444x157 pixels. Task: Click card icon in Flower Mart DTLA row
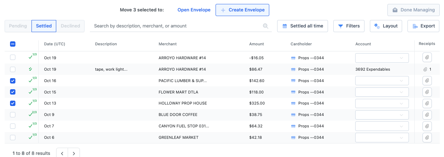[293, 92]
